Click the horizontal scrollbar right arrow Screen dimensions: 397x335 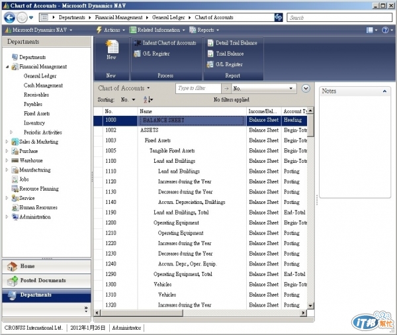303,312
